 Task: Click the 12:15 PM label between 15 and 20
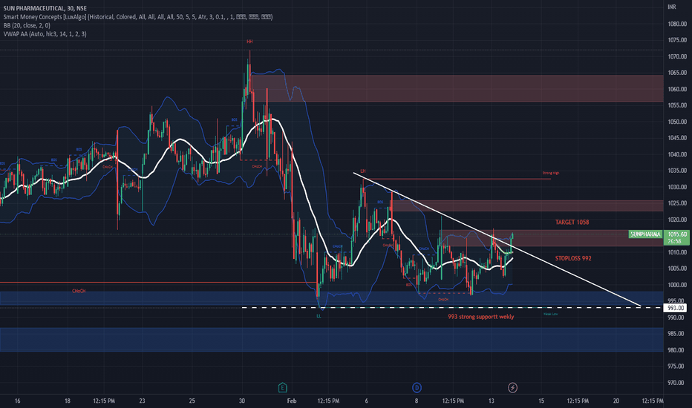(578, 401)
